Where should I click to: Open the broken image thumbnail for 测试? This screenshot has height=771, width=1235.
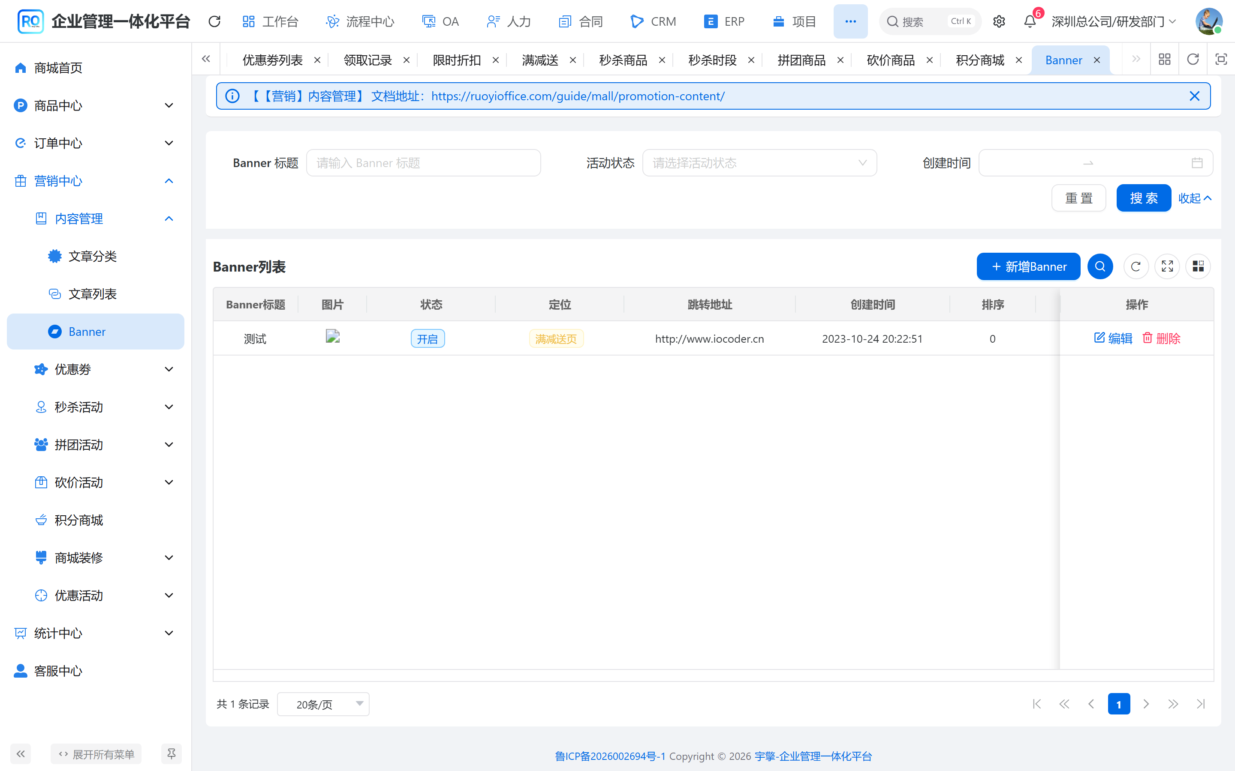click(x=332, y=337)
